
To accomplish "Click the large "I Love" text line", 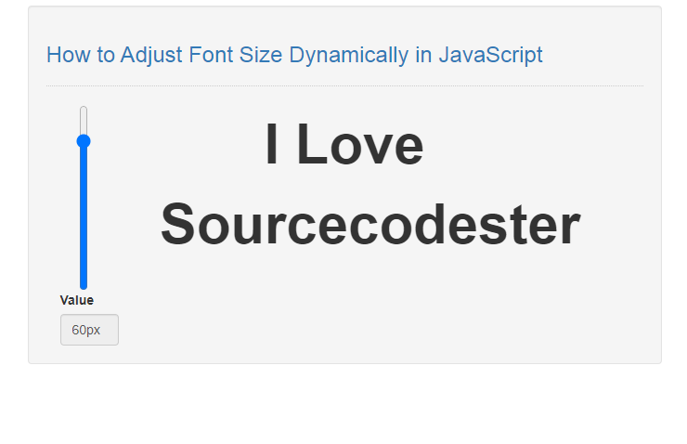I will point(344,146).
